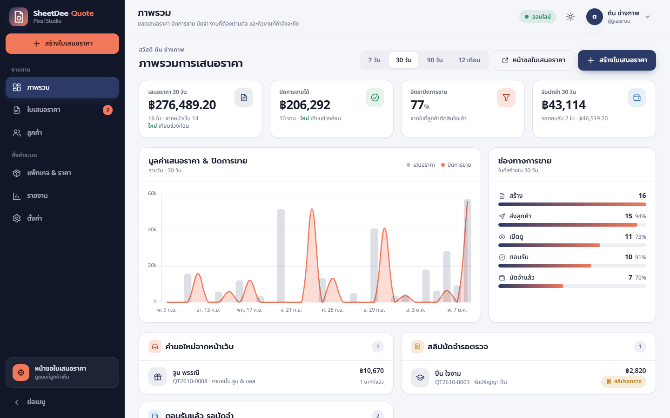This screenshot has width=670, height=418.
Task: Click the inbox icon of คำขอใหม่จากหน้าเว็บ
Action: [x=155, y=346]
